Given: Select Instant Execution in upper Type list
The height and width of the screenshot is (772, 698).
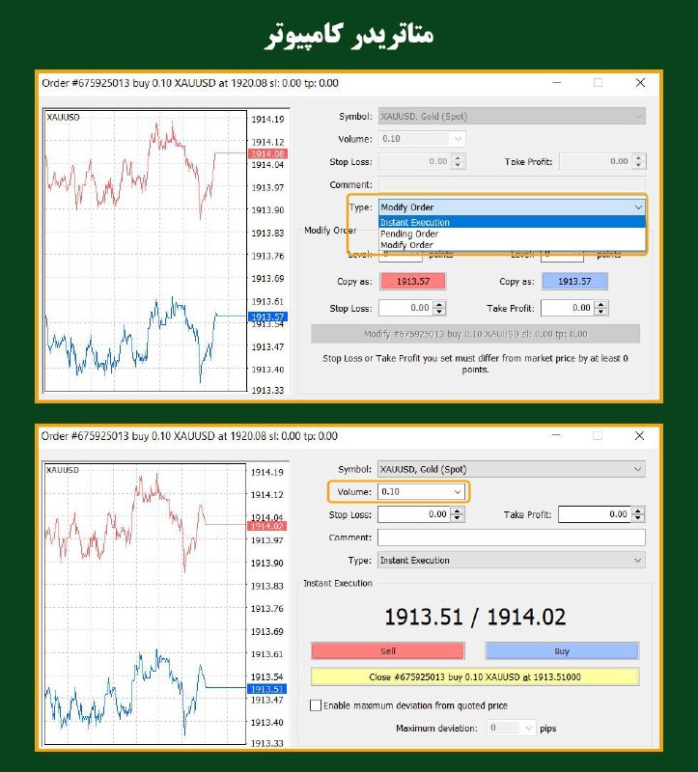Looking at the screenshot, I should point(512,222).
